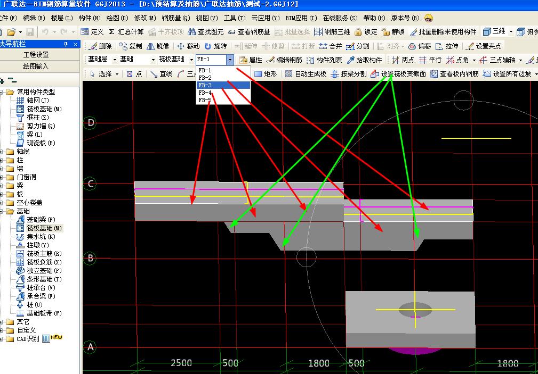Click 编辑钢筋 edit rebar
The width and height of the screenshot is (538, 374).
click(284, 60)
